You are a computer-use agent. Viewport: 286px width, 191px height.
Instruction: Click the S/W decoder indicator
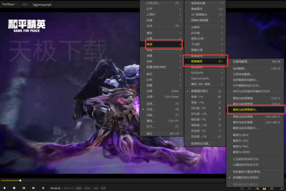coord(79,188)
